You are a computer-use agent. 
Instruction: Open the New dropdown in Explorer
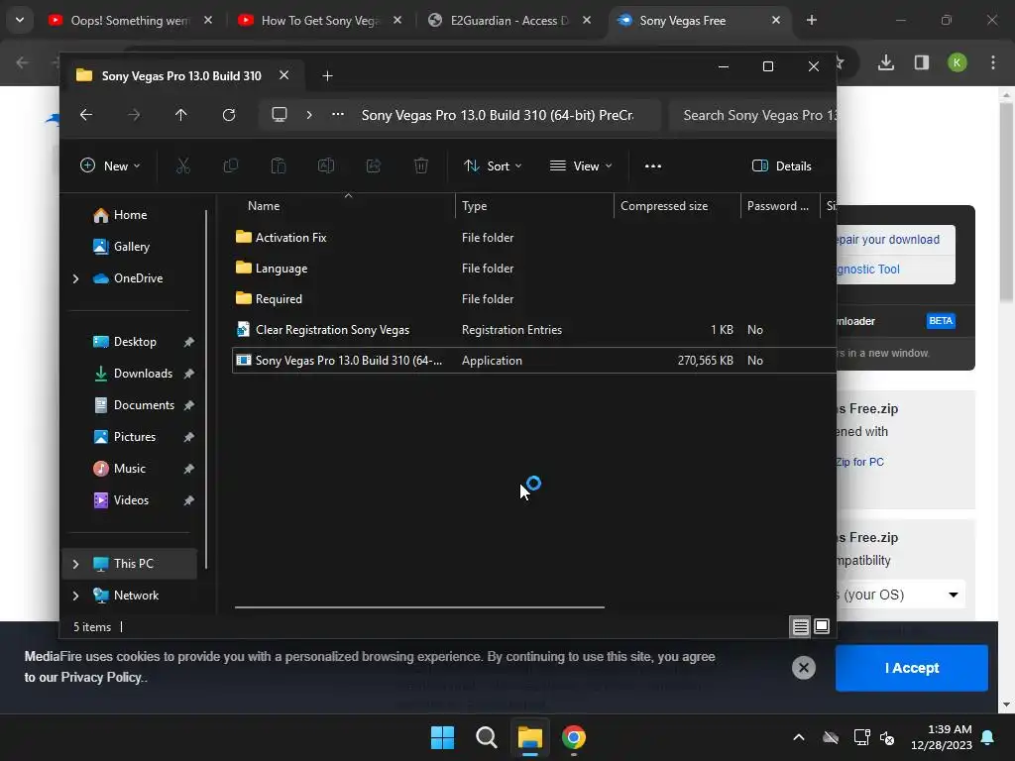(x=110, y=166)
